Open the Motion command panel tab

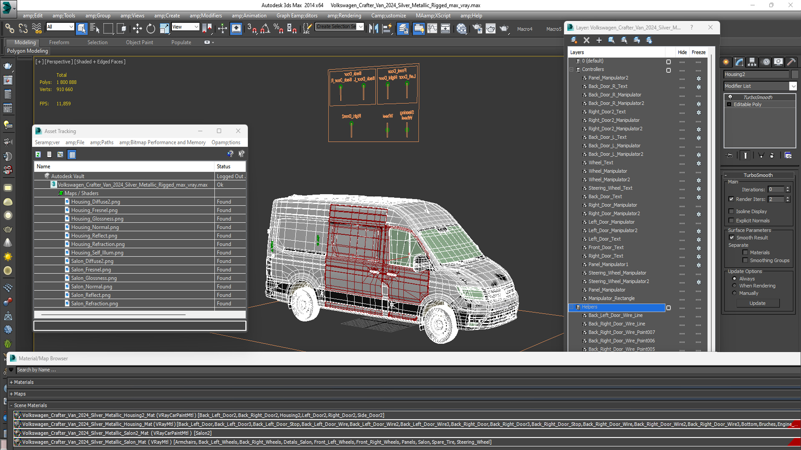pos(766,62)
